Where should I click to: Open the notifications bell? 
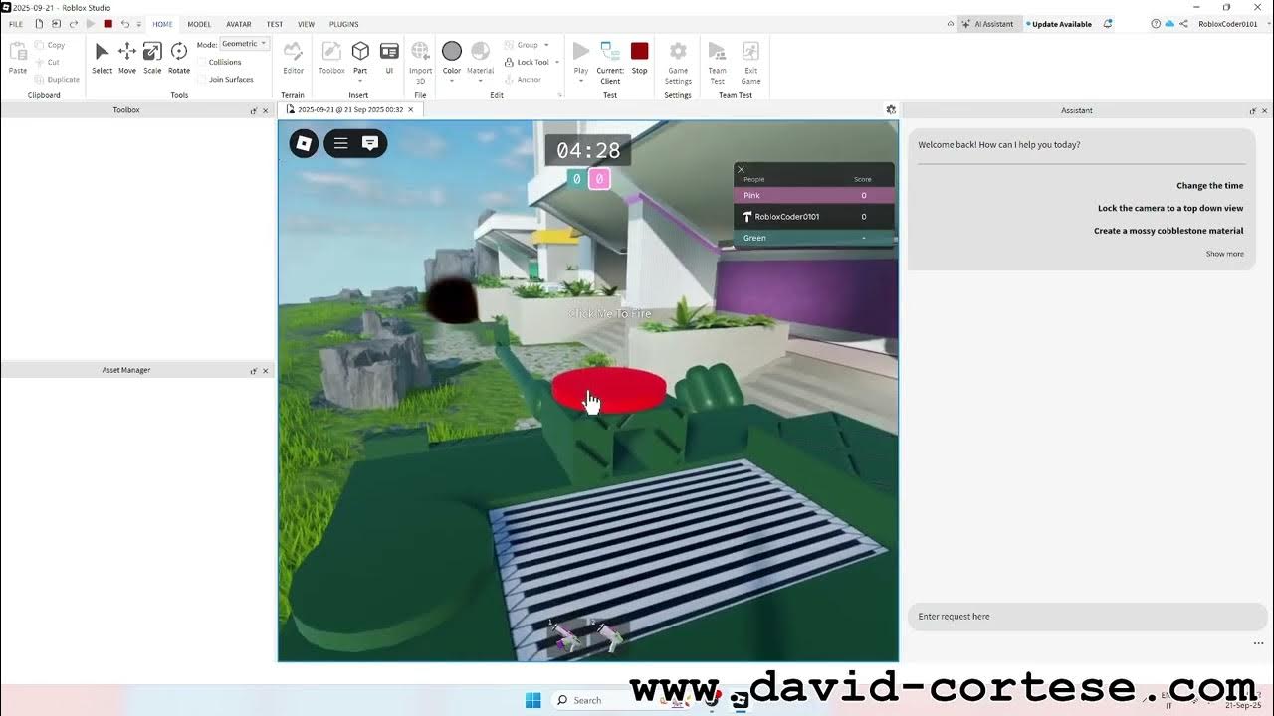[x=1108, y=24]
